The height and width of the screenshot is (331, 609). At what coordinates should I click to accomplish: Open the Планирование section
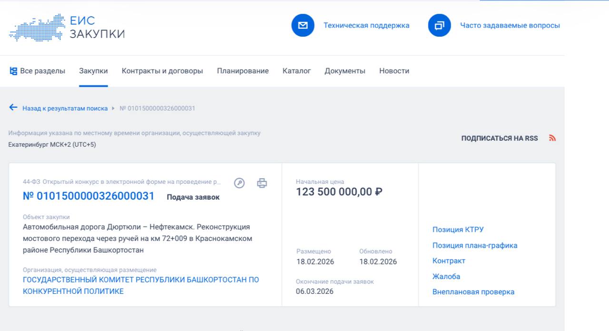tap(243, 70)
